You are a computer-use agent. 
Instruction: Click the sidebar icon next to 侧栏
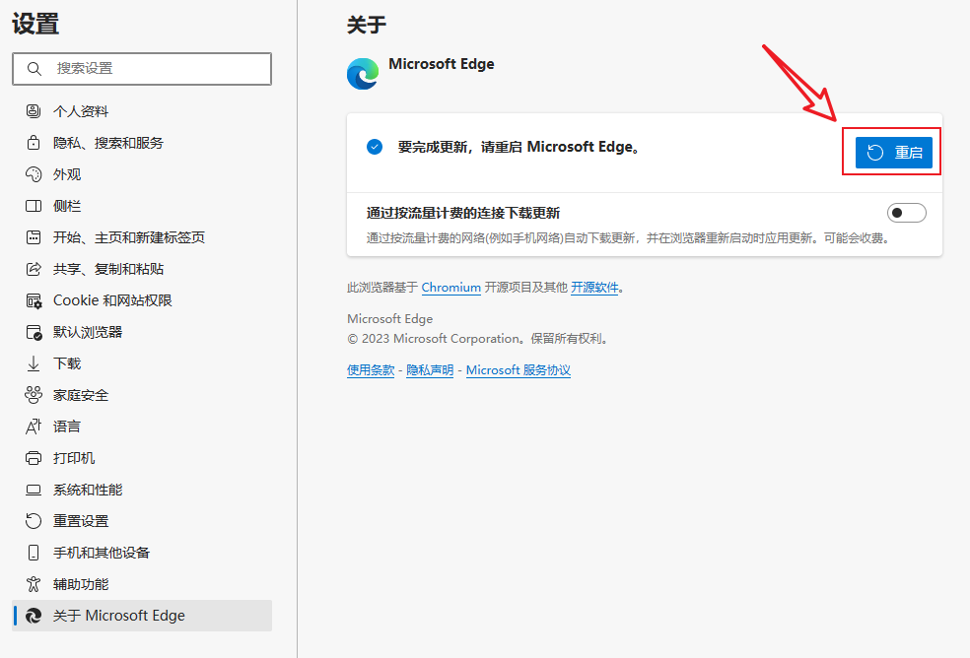coord(34,206)
